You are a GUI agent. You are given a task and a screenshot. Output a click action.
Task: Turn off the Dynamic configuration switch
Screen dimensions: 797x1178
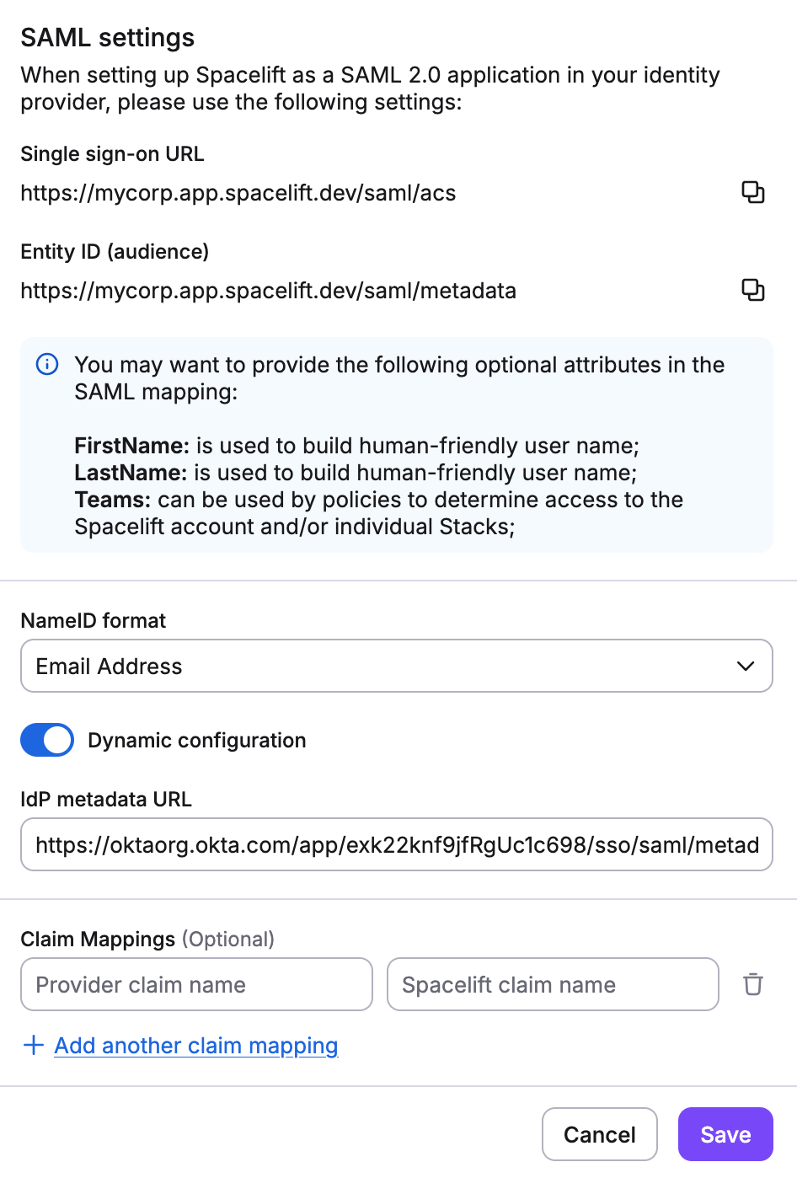point(47,740)
